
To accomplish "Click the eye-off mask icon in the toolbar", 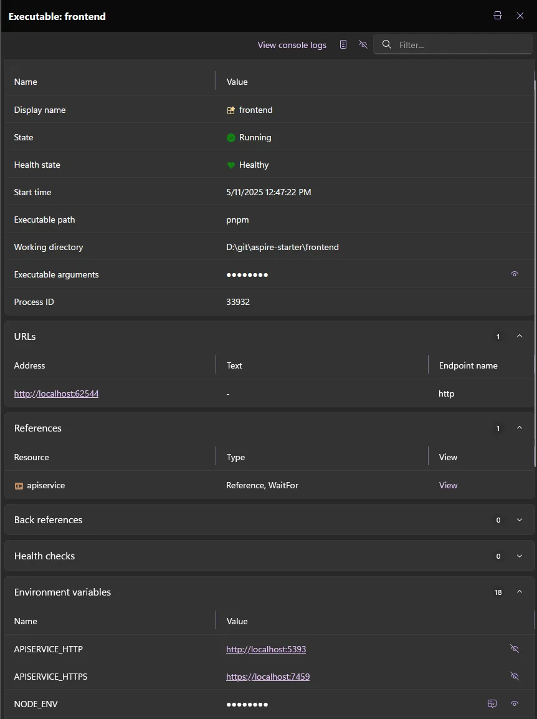I will tap(363, 44).
